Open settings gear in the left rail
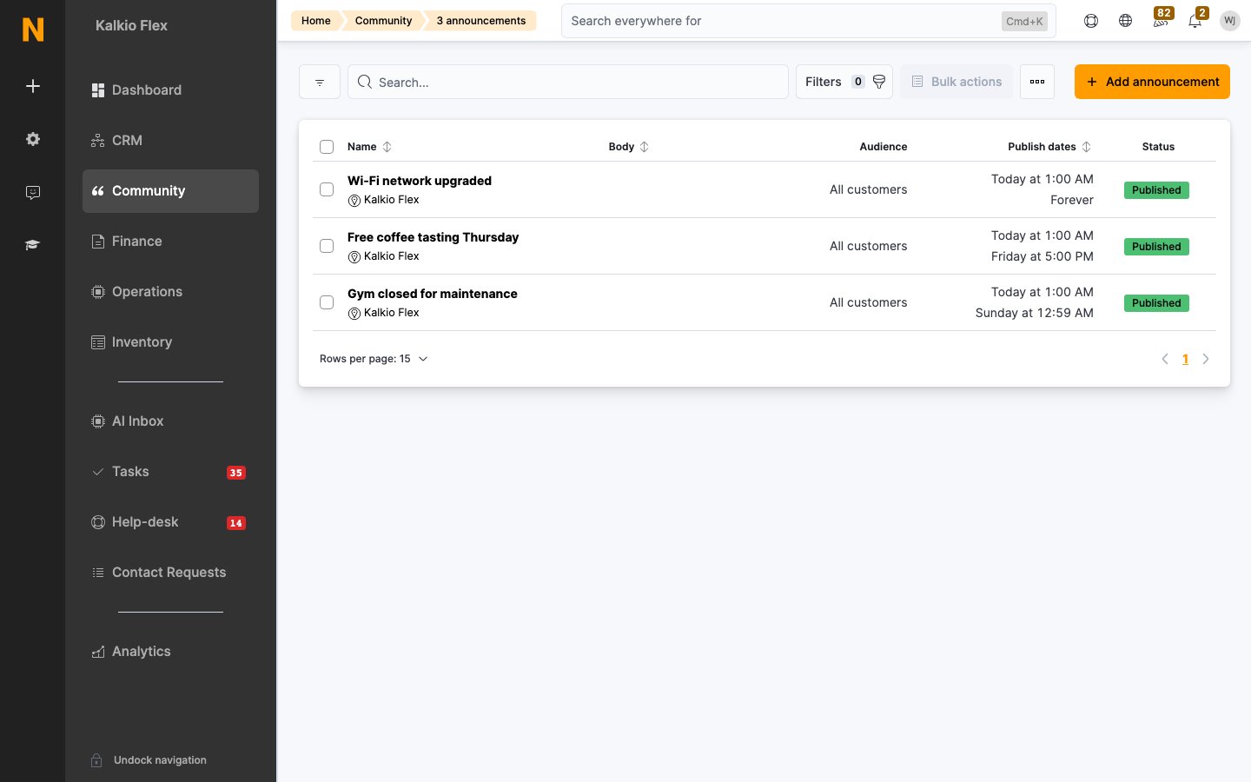Image resolution: width=1251 pixels, height=782 pixels. coord(32,139)
